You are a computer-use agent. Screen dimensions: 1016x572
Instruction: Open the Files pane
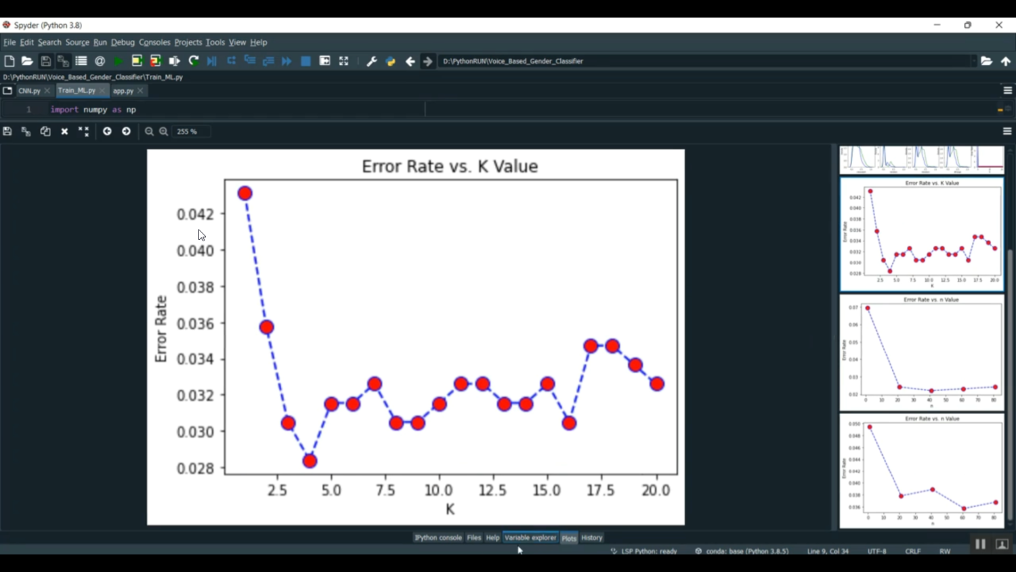tap(473, 537)
